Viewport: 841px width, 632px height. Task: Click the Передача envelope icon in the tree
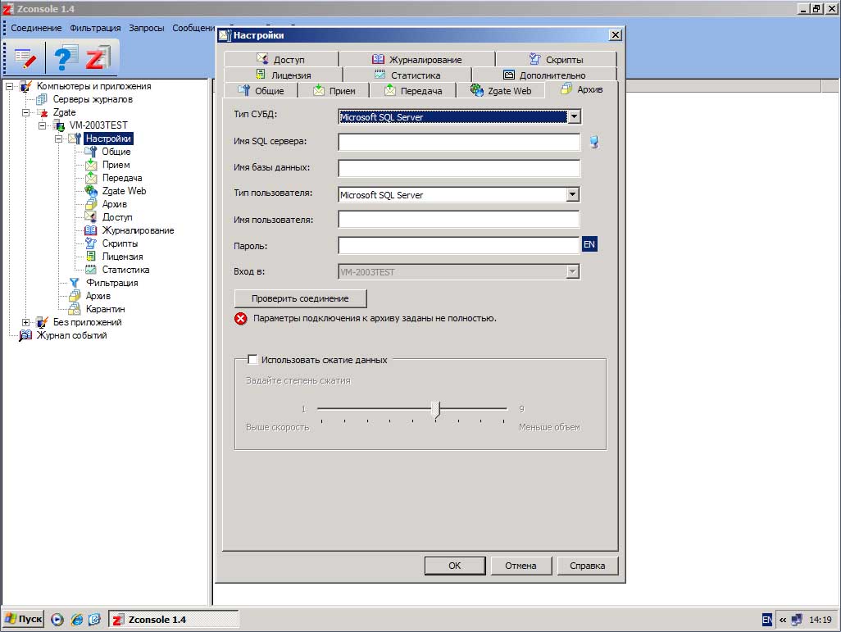[x=91, y=178]
